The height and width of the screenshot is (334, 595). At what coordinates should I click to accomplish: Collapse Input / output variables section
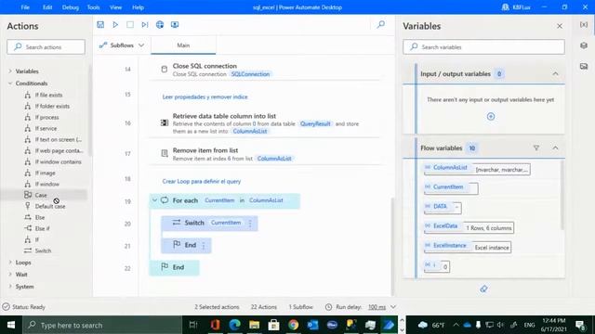point(555,74)
